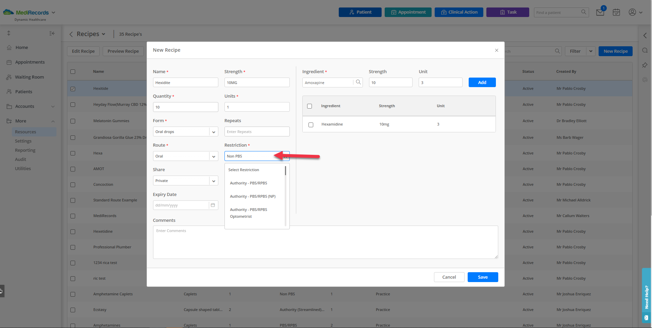Add the Amoxapine ingredient
This screenshot has width=652, height=328.
(x=482, y=82)
